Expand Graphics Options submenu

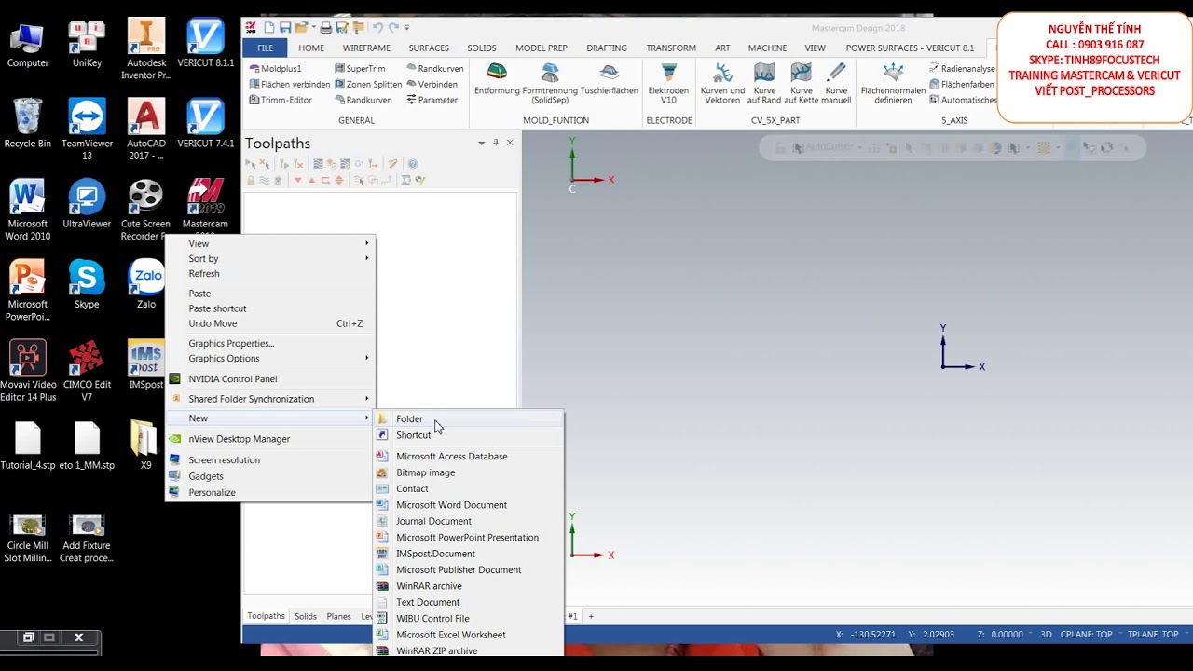point(270,358)
